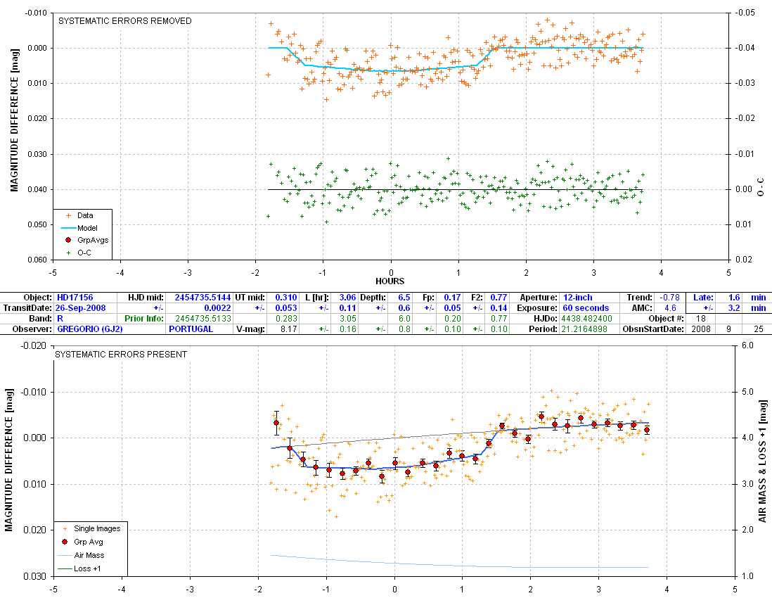Click the prior UT value 0.283
Viewport: 772px width, 598px height.
click(x=287, y=319)
